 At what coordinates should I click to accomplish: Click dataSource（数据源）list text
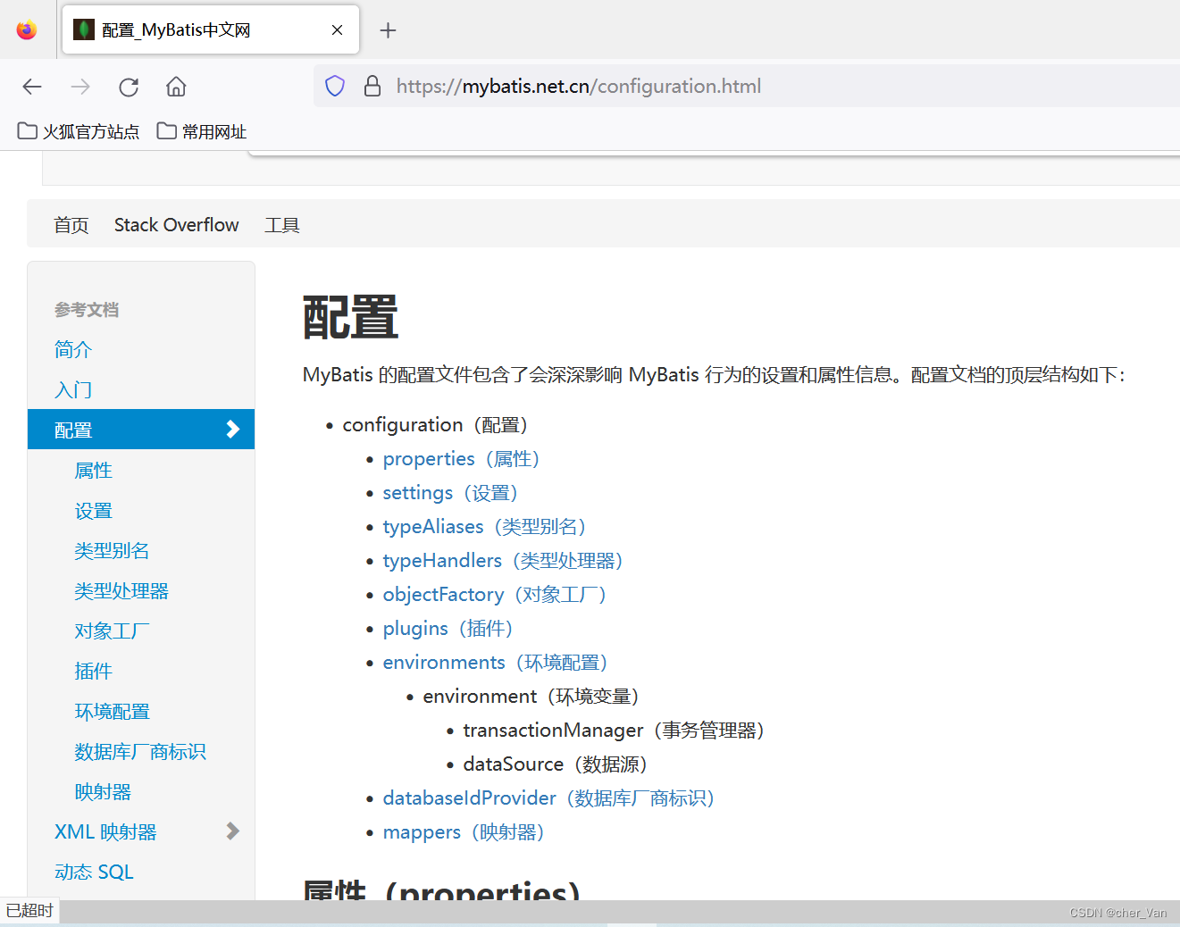[x=556, y=764]
